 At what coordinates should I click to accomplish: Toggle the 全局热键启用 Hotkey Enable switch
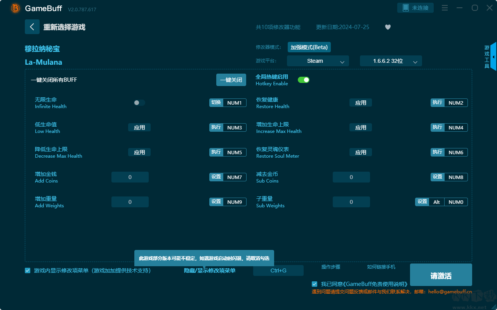(304, 80)
